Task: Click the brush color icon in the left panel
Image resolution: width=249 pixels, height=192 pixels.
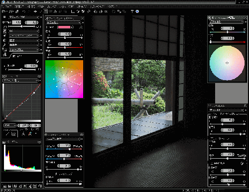Action: [4, 45]
